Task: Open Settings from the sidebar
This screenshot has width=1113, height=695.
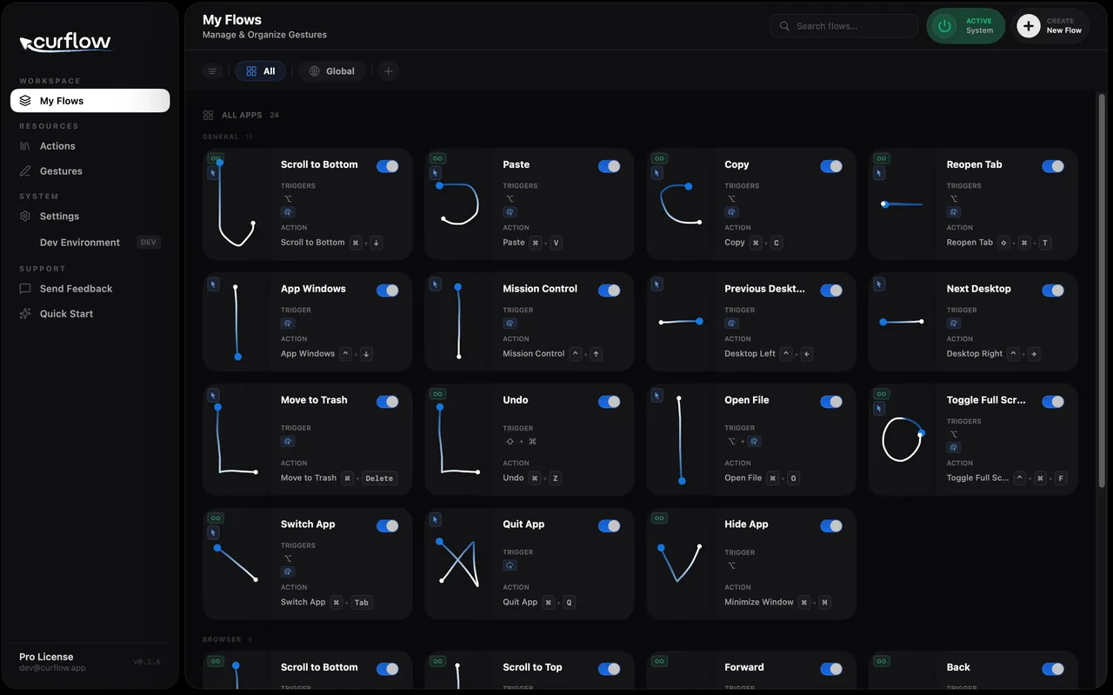Action: point(59,217)
